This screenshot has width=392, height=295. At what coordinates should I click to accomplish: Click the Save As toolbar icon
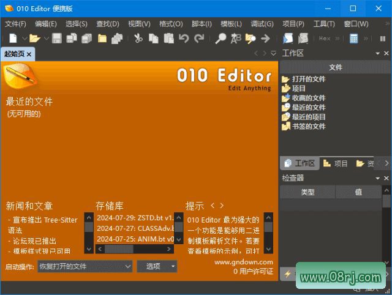coord(72,39)
